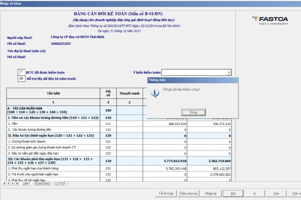Go to next sheet using tab arrow

click(x=13, y=183)
